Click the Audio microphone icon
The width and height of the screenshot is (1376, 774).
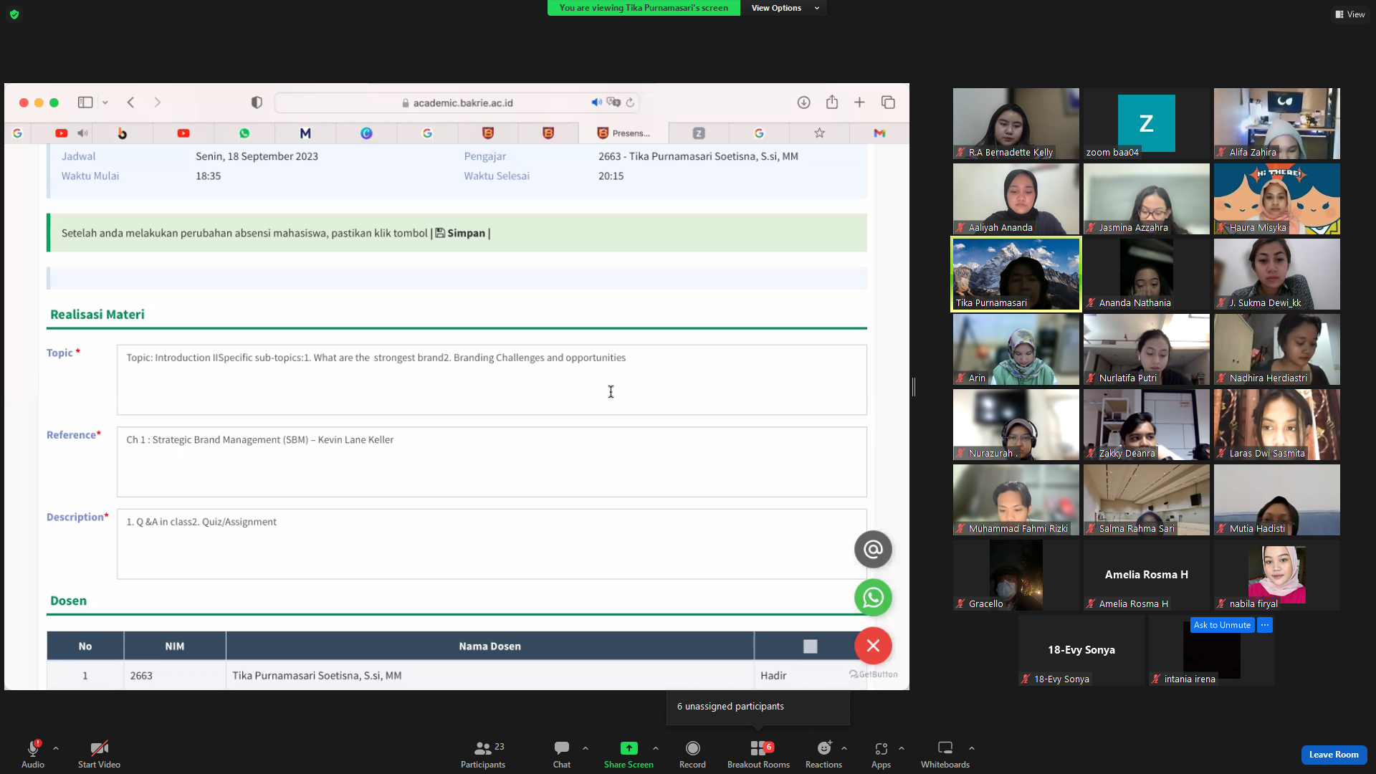(33, 748)
